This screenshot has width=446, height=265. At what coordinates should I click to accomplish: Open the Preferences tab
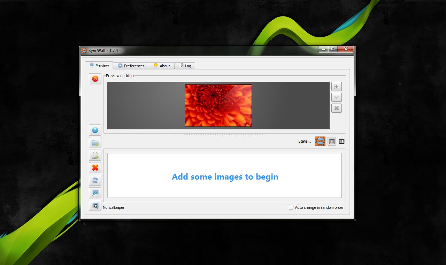[x=131, y=66]
